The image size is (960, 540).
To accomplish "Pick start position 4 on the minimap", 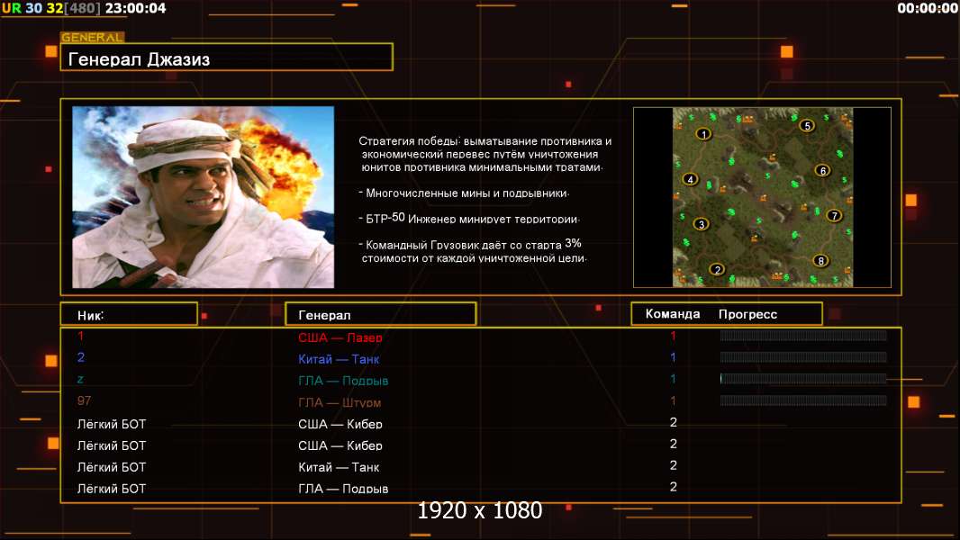I will [691, 179].
